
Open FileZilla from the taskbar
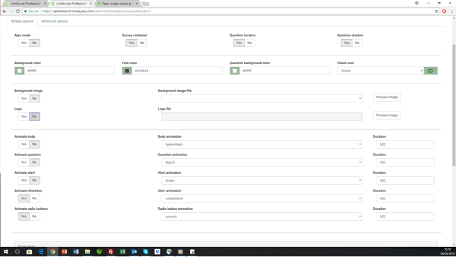pyautogui.click(x=110, y=251)
